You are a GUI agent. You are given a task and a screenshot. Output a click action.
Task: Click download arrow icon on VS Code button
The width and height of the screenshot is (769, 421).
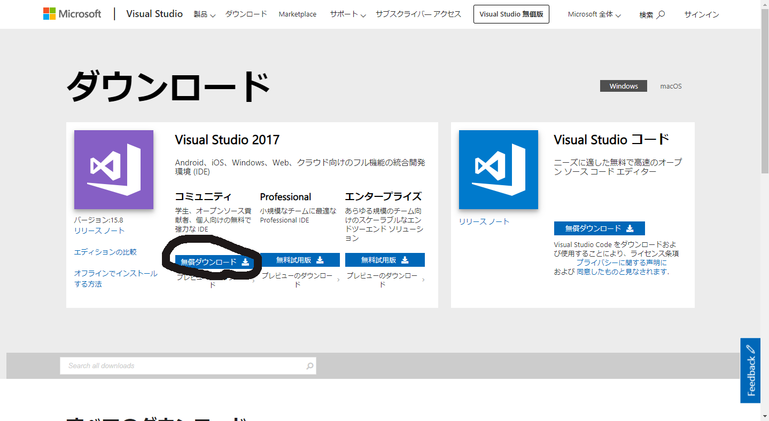(x=630, y=228)
